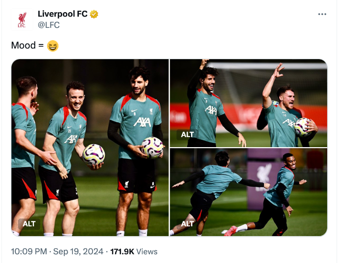Click the laughing emoji in tweet text
Screen dimensions: 338x263
click(52, 46)
